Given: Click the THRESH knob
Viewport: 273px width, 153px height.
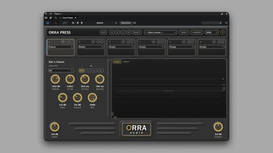Looking at the screenshot, I should [55, 79].
